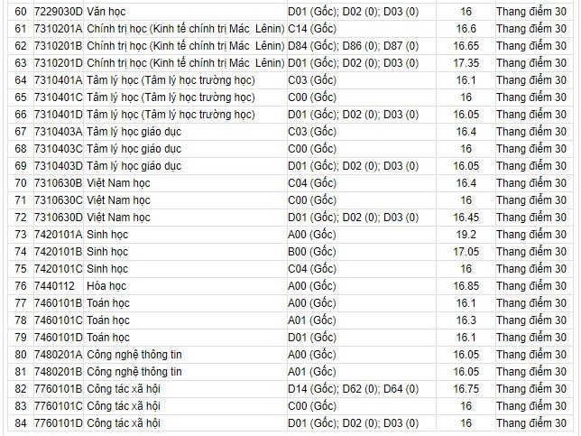Click the score 17.35 cell
The height and width of the screenshot is (436, 581).
[466, 63]
